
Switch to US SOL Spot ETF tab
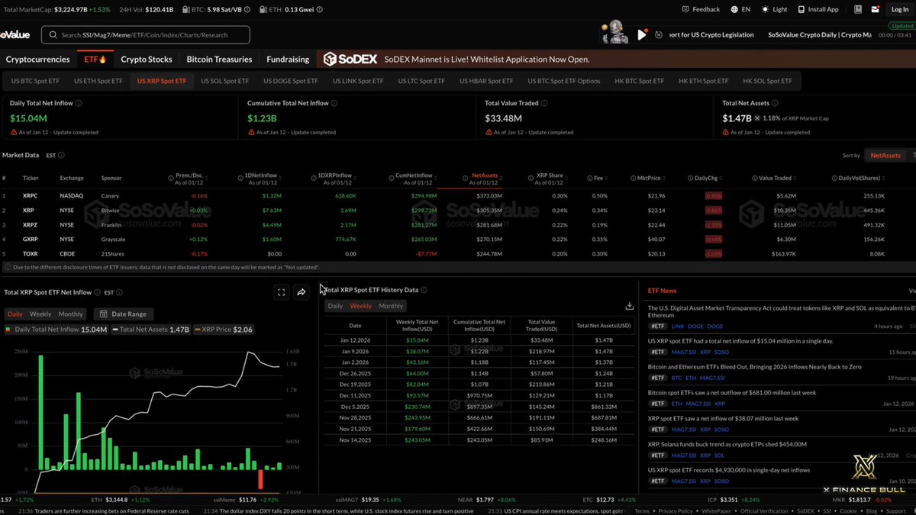coord(224,81)
